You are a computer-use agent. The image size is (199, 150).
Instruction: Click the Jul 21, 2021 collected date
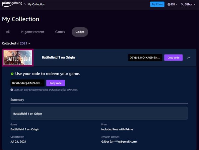click(18, 142)
